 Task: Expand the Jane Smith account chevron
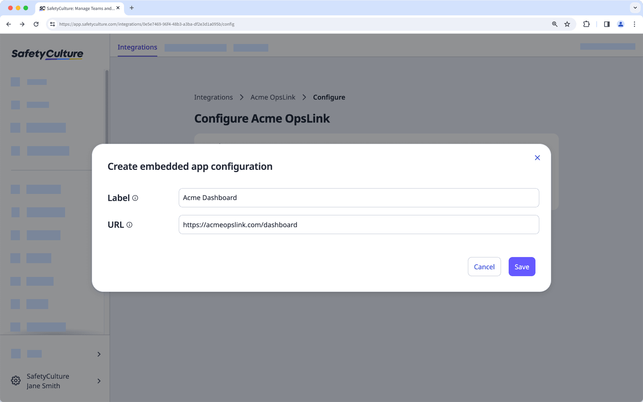click(x=99, y=381)
